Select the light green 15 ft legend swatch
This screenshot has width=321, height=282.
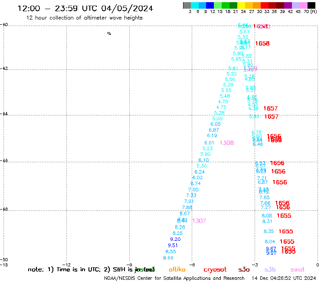(x=218, y=5)
